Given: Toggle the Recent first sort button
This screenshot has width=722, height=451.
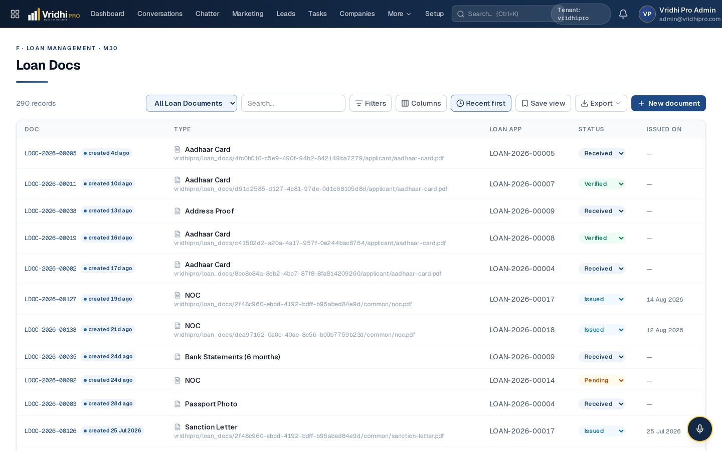Looking at the screenshot, I should (481, 103).
